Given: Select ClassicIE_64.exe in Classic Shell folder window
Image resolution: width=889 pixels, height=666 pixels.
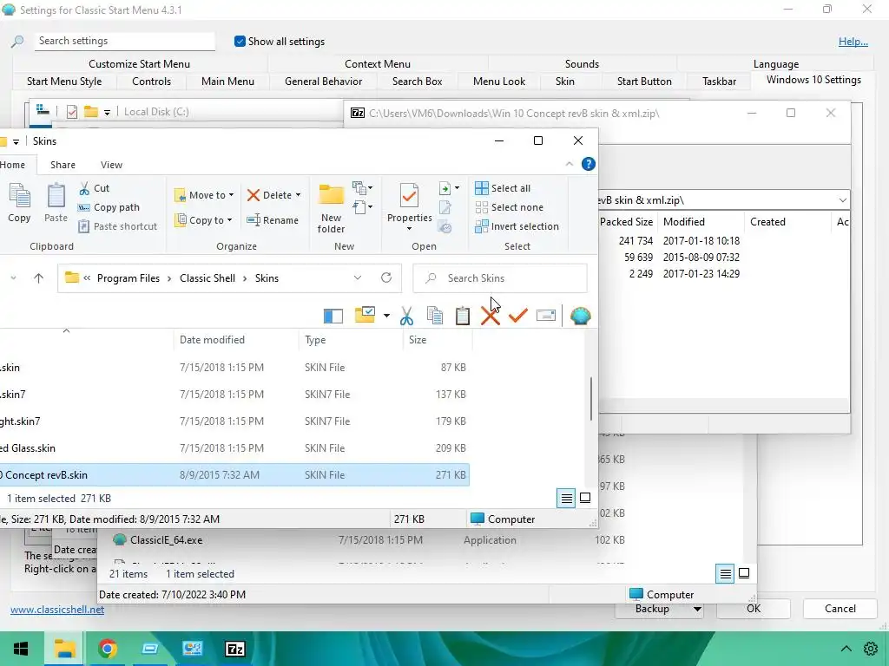Looking at the screenshot, I should pos(166,540).
